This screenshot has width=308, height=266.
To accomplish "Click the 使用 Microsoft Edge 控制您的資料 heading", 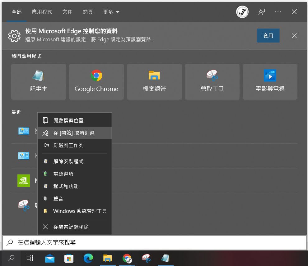I will (x=71, y=31).
